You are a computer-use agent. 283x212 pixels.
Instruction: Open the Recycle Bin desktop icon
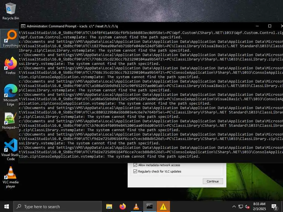tap(11, 11)
